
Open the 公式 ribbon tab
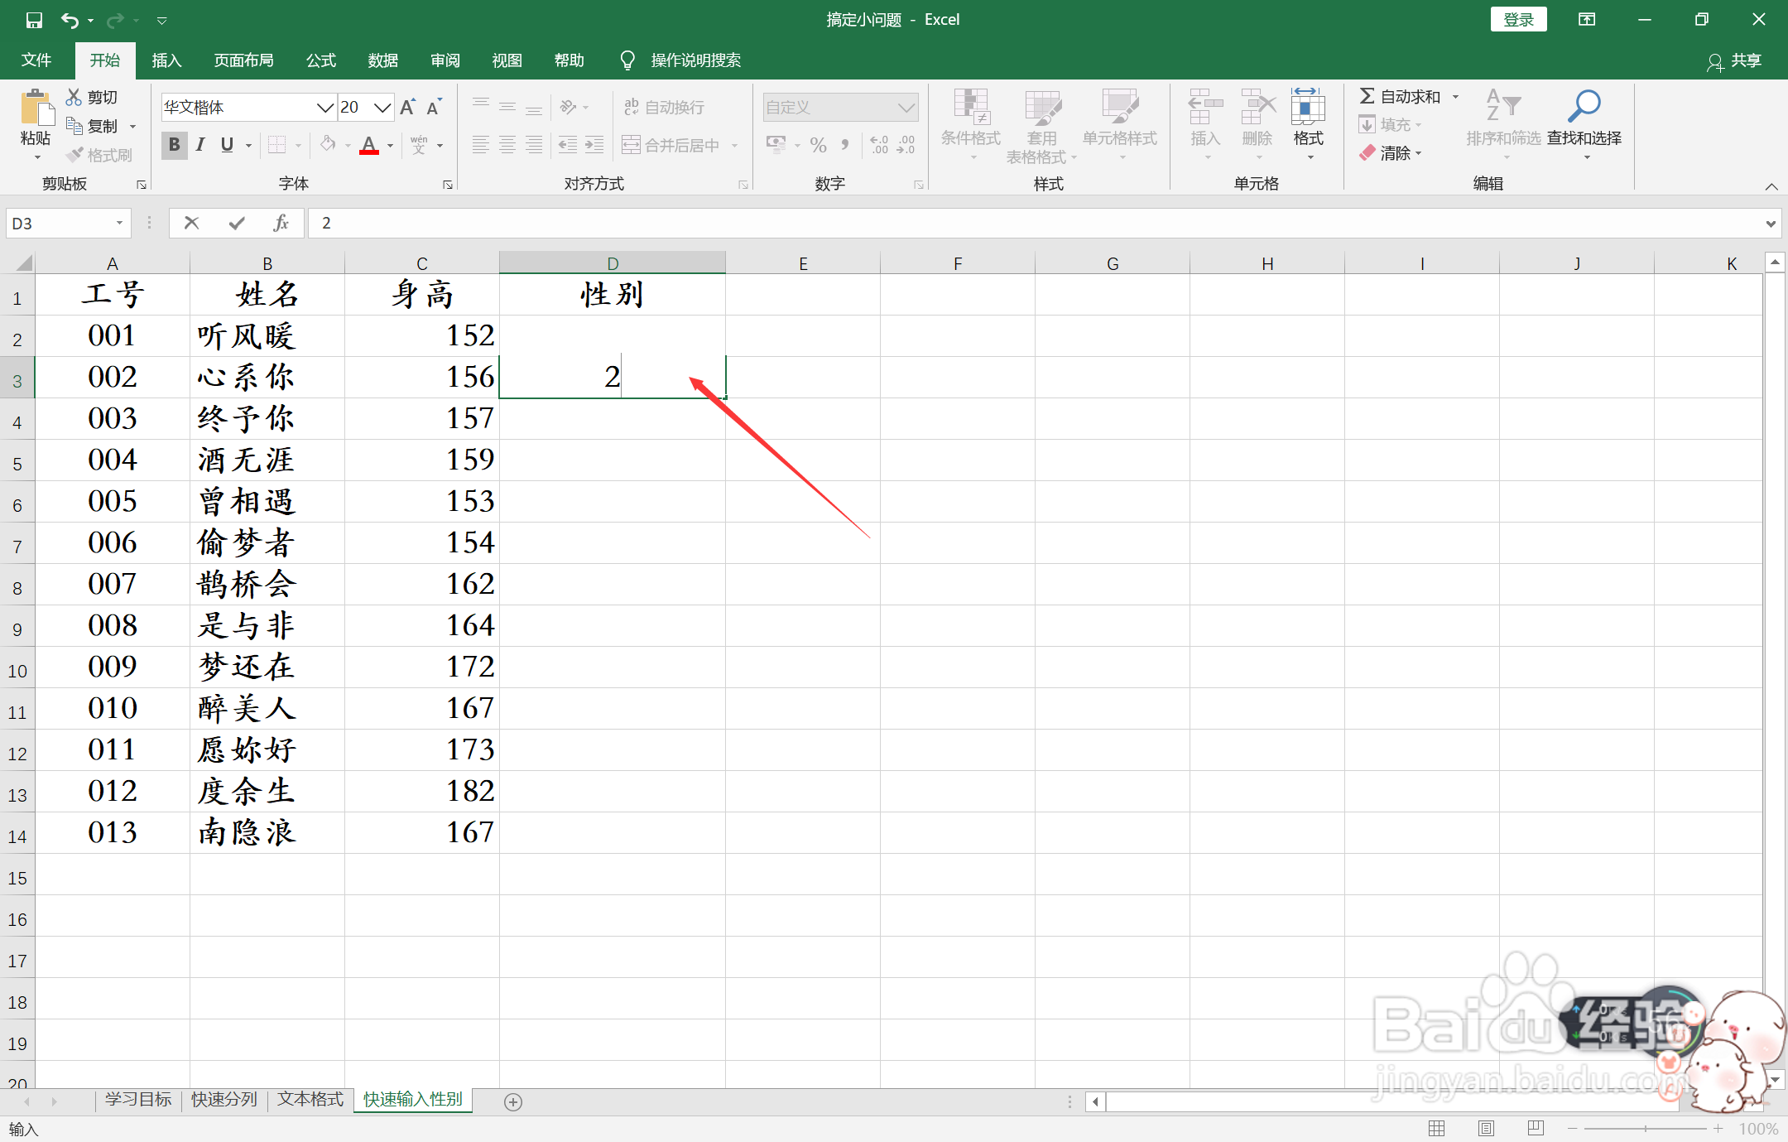tap(320, 60)
